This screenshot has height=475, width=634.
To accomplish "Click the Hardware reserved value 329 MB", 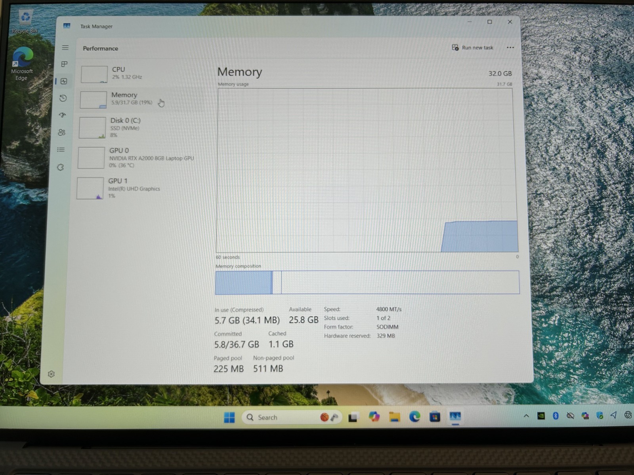I will pos(386,336).
